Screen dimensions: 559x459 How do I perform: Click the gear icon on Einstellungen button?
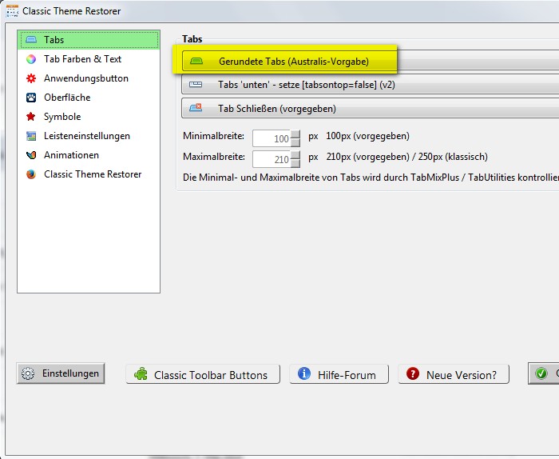pyautogui.click(x=28, y=373)
